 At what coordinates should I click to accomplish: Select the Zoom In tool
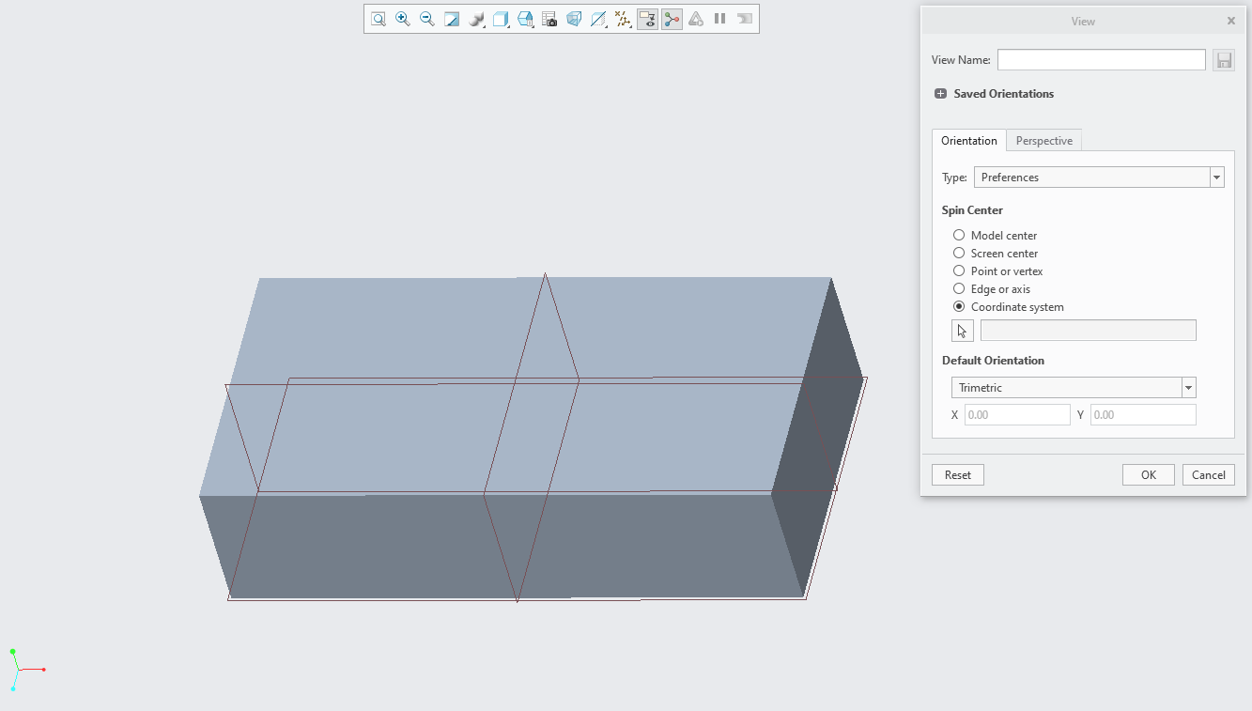click(x=403, y=19)
